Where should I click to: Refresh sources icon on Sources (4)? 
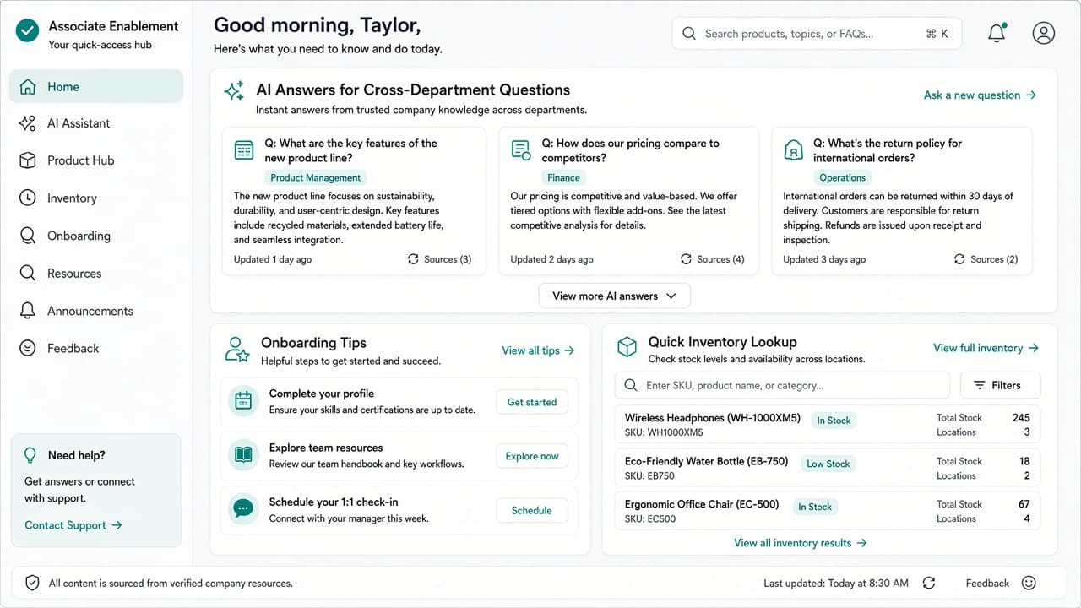coord(686,259)
